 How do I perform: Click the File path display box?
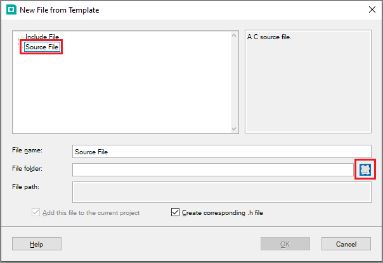click(222, 192)
